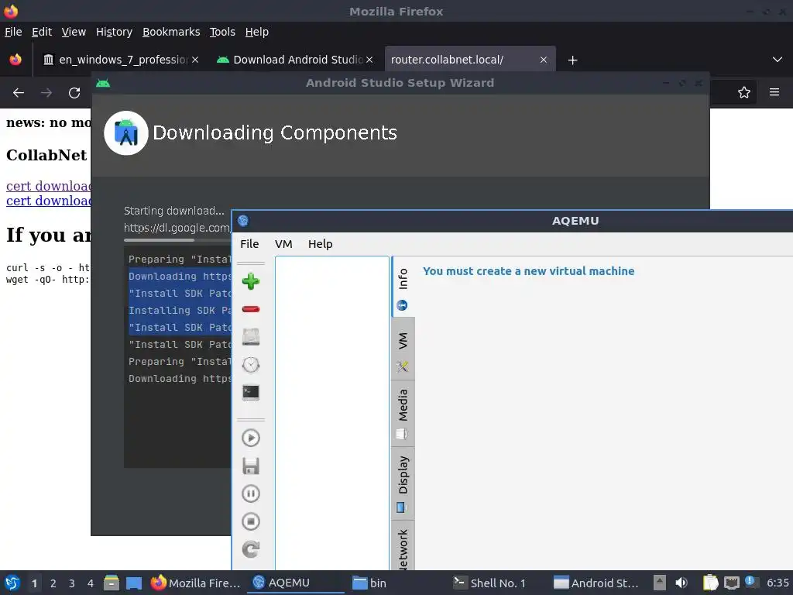This screenshot has width=793, height=595.
Task: Stop the VM with the stop icon
Action: tap(251, 521)
